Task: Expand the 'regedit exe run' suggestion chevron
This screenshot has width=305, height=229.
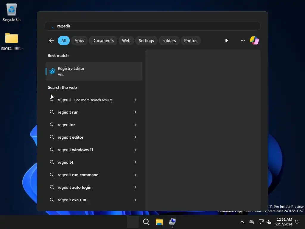Action: pos(136,199)
